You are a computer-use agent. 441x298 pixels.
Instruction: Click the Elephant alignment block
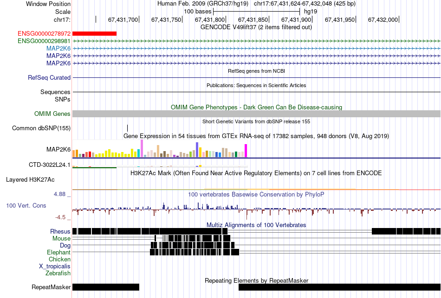195,252
